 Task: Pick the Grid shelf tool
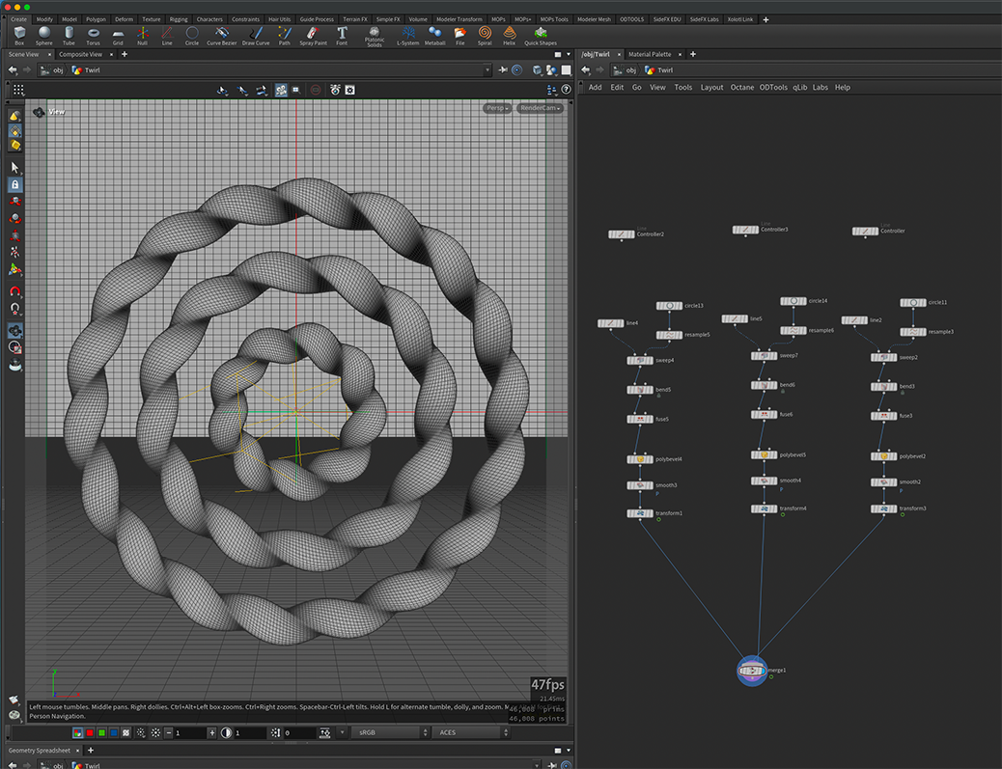click(x=118, y=35)
